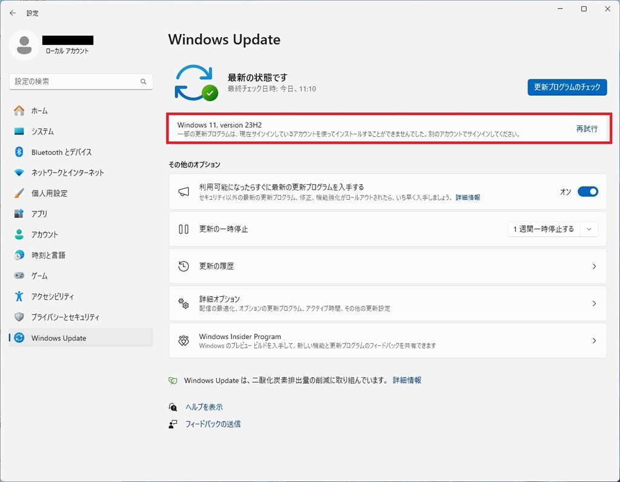Click the user profile avatar icon
The height and width of the screenshot is (482, 620).
point(24,45)
